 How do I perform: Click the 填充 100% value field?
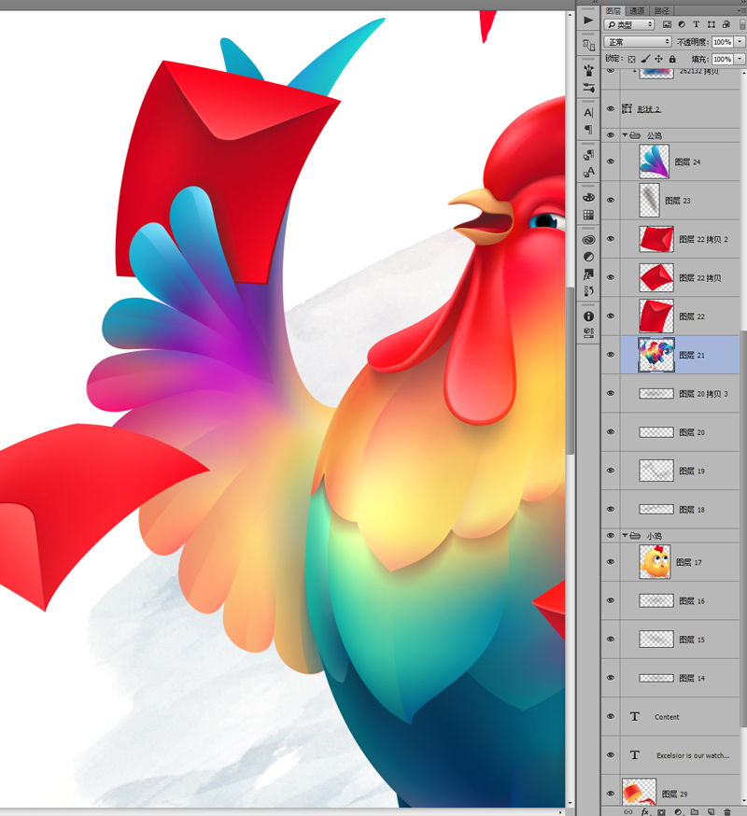pos(722,59)
